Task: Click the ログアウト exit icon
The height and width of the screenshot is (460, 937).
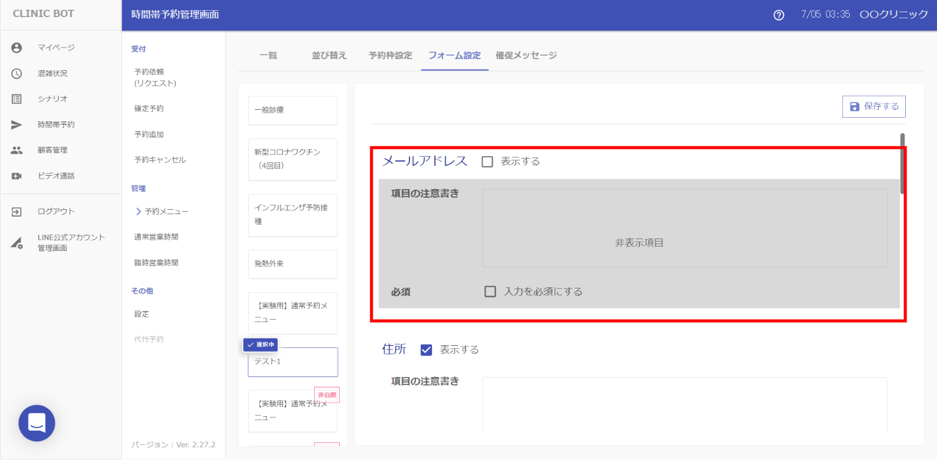Action: tap(16, 212)
